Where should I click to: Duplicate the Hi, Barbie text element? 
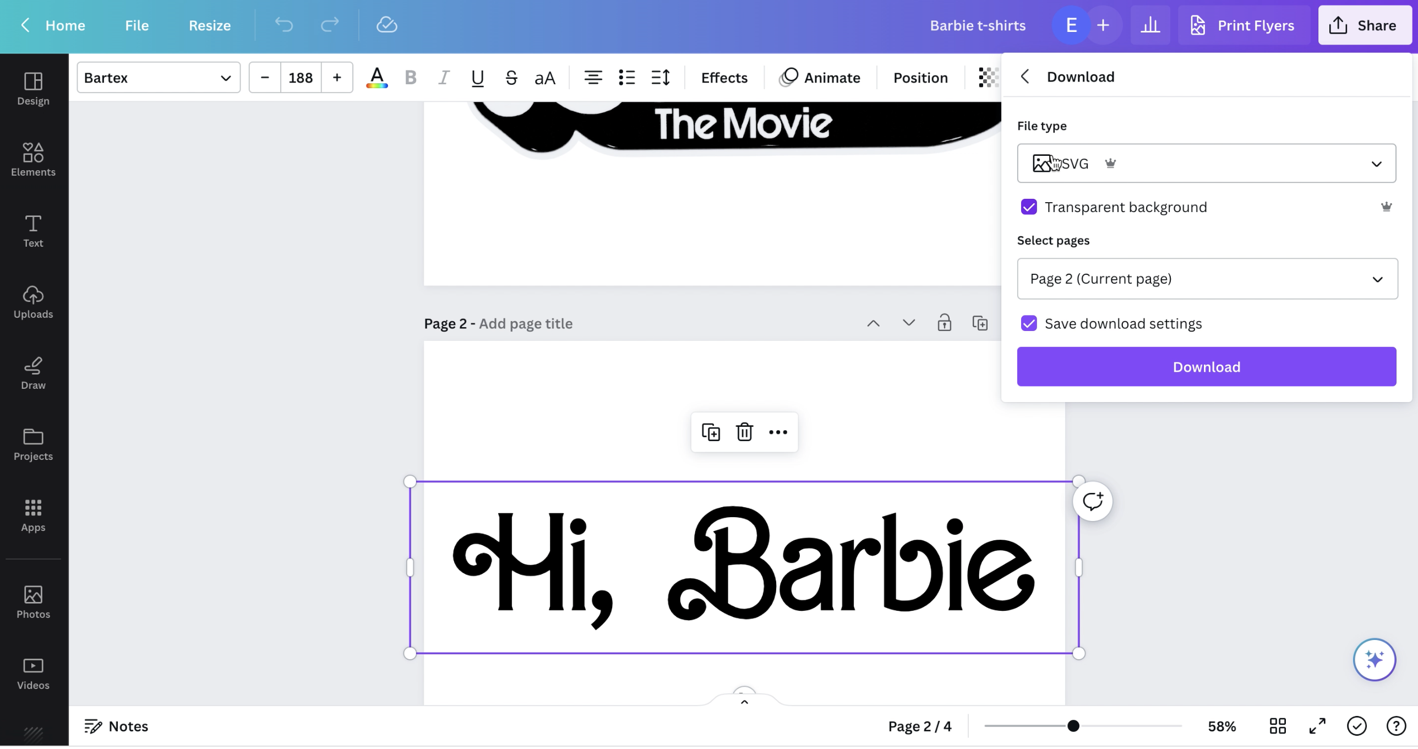click(x=711, y=432)
